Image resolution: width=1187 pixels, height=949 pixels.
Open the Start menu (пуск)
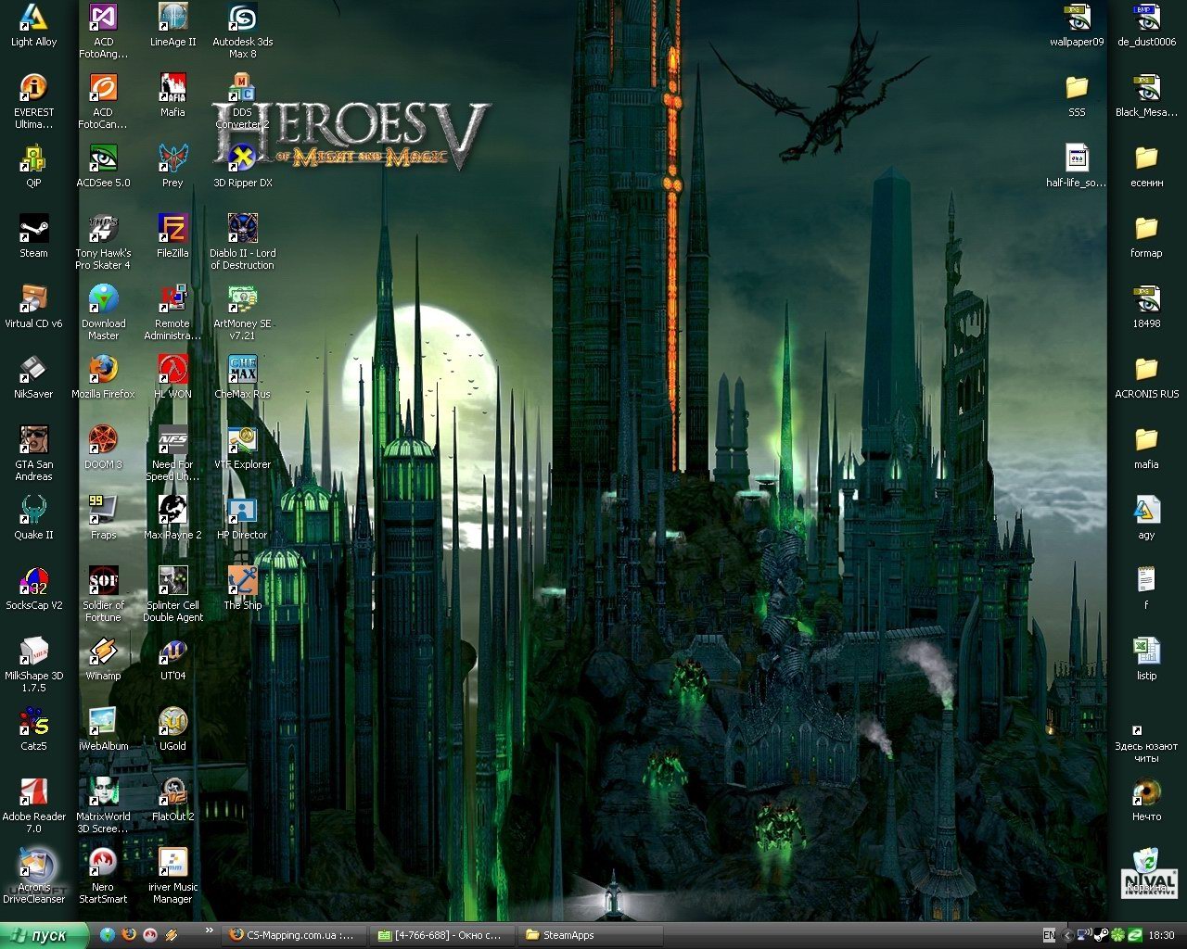(44, 935)
